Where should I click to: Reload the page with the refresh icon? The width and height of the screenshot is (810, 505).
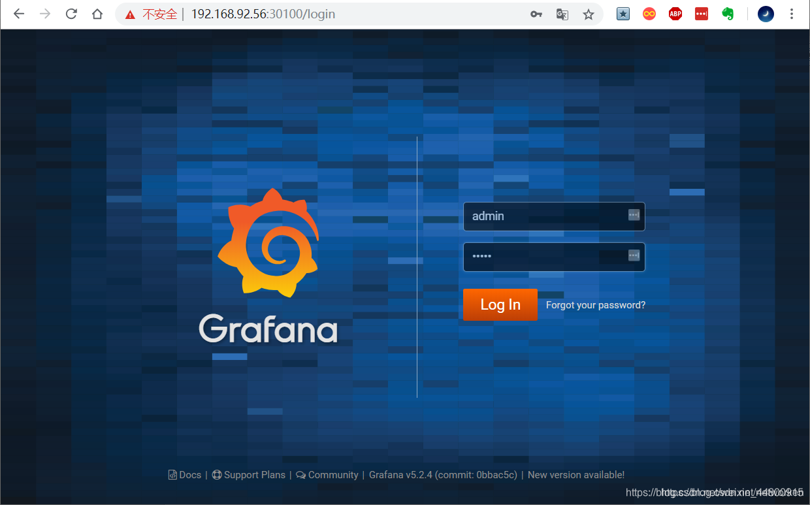(x=71, y=14)
